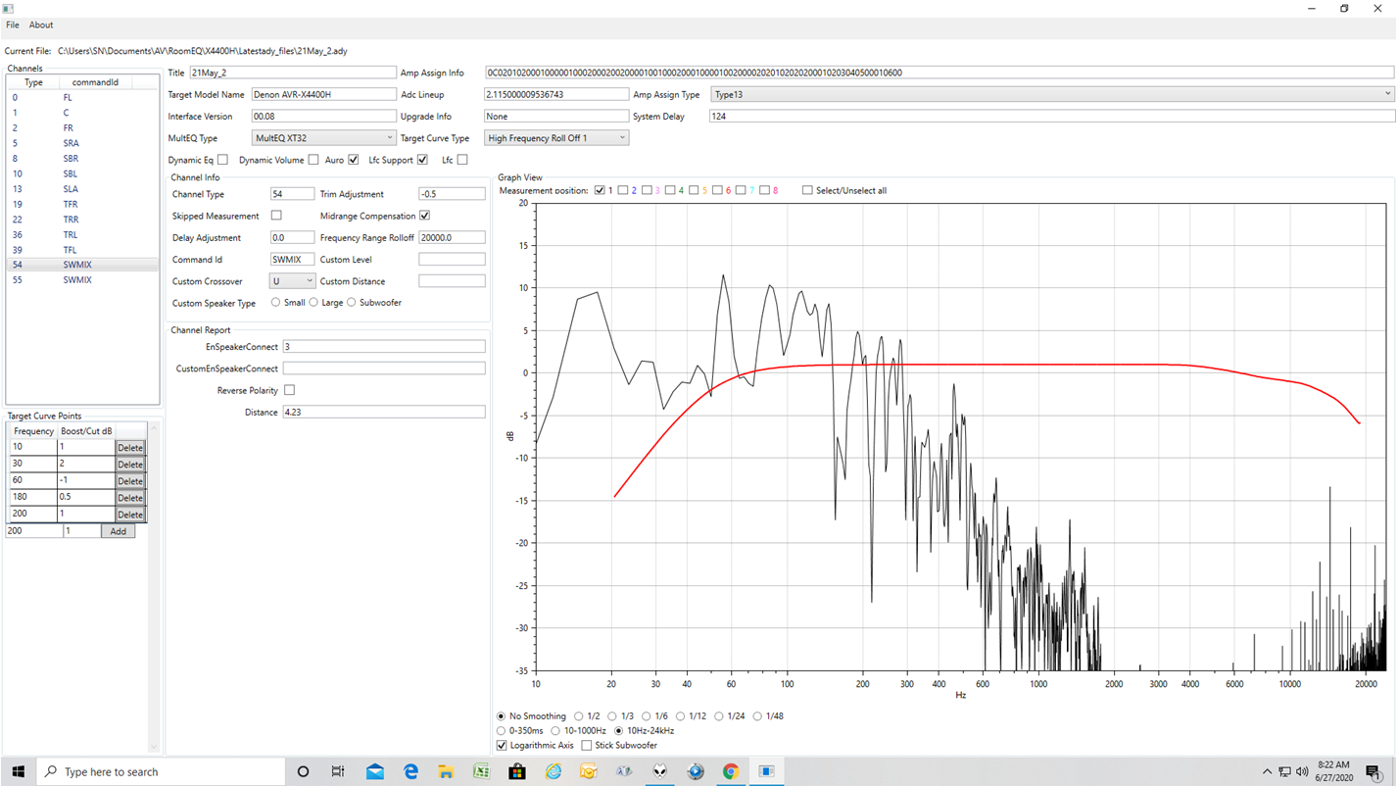The image size is (1397, 787).
Task: Uncheck Logarithmic Axis checkbox
Action: (502, 746)
